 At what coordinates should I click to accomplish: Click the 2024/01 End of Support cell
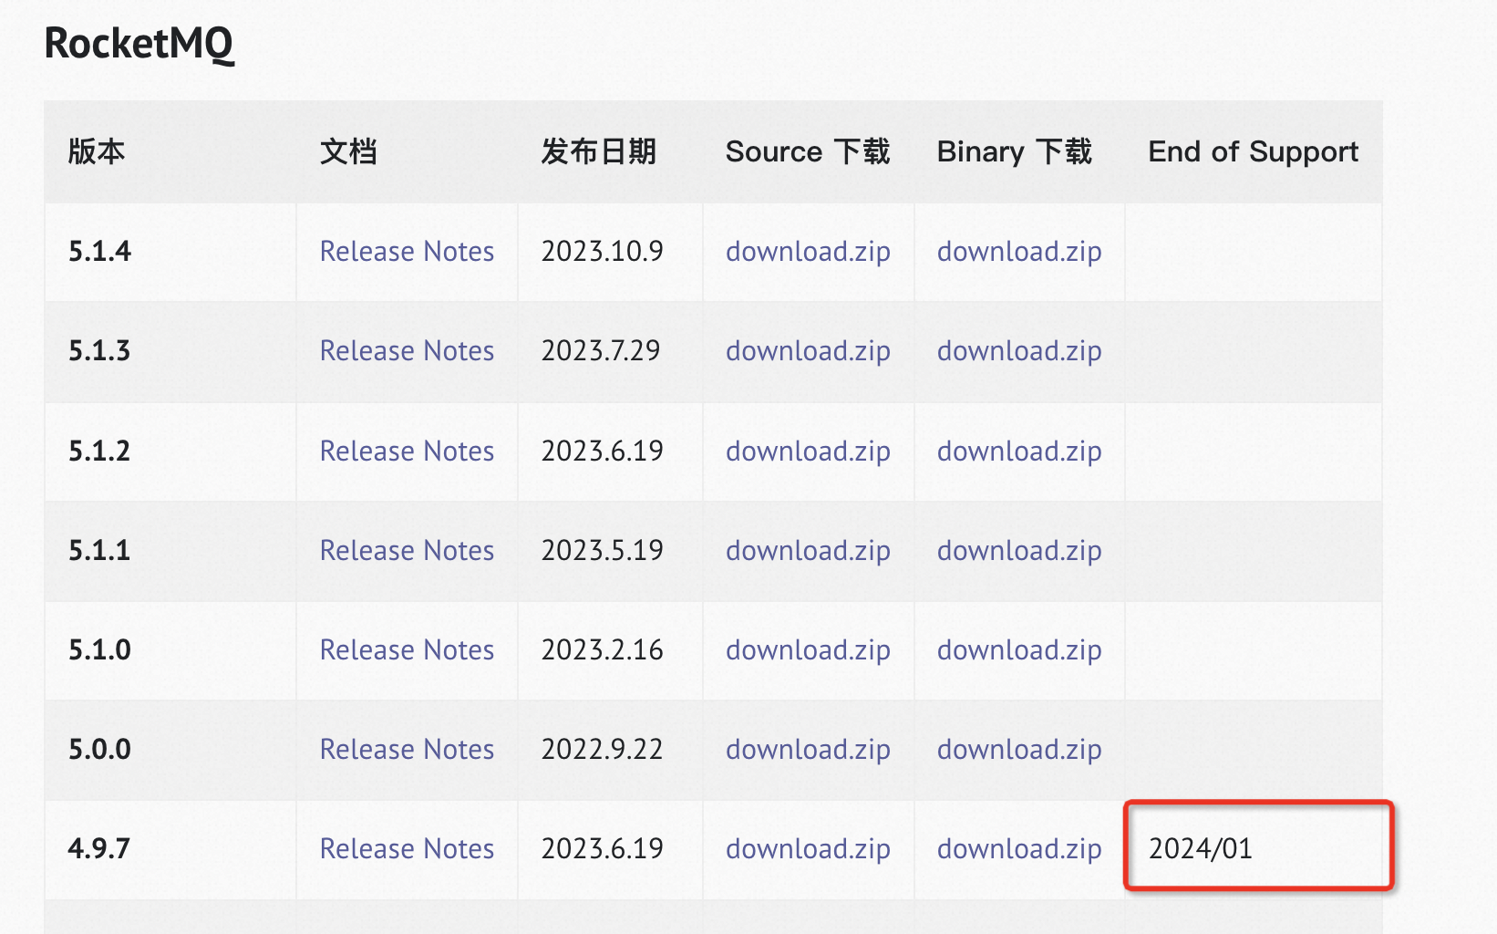(x=1200, y=848)
